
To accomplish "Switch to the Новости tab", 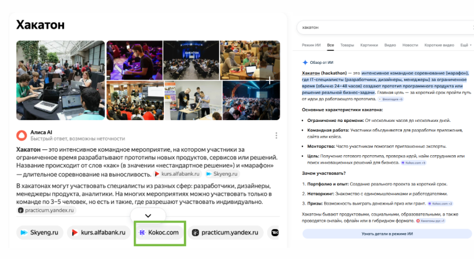I will pyautogui.click(x=410, y=45).
